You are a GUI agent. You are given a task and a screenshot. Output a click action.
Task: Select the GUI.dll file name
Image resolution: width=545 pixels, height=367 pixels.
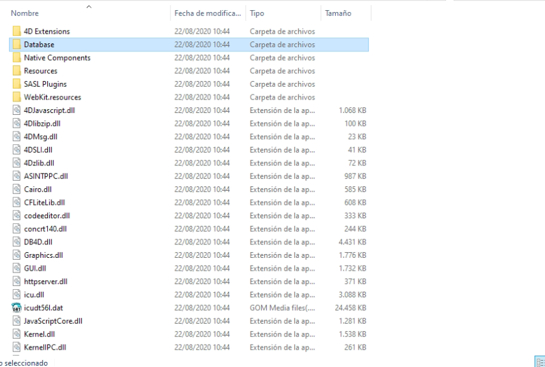[x=34, y=268]
